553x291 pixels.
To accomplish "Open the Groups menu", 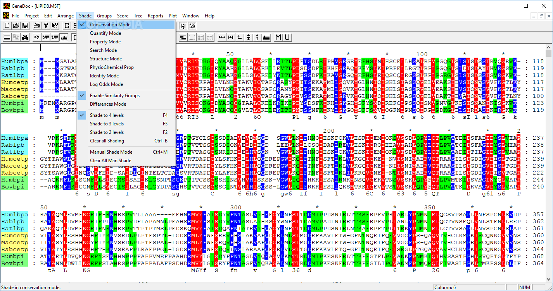I will click(x=104, y=16).
